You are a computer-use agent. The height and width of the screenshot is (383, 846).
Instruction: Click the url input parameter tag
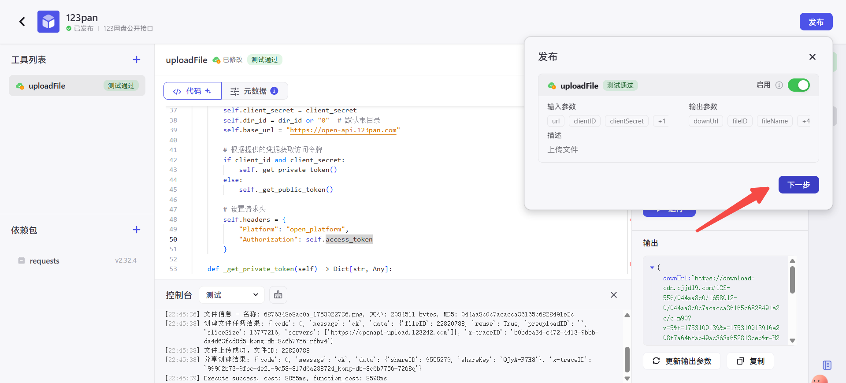556,121
